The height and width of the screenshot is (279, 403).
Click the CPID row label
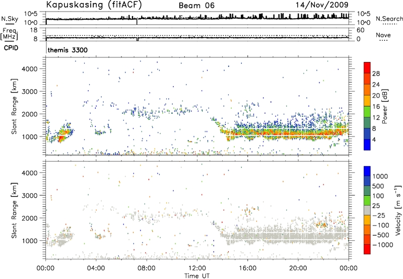coord(11,48)
